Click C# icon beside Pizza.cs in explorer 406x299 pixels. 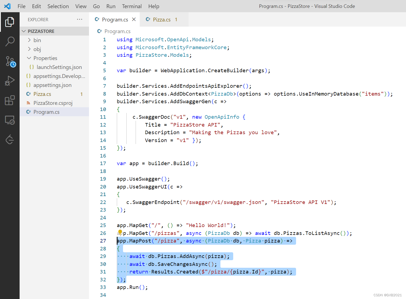(x=28, y=94)
